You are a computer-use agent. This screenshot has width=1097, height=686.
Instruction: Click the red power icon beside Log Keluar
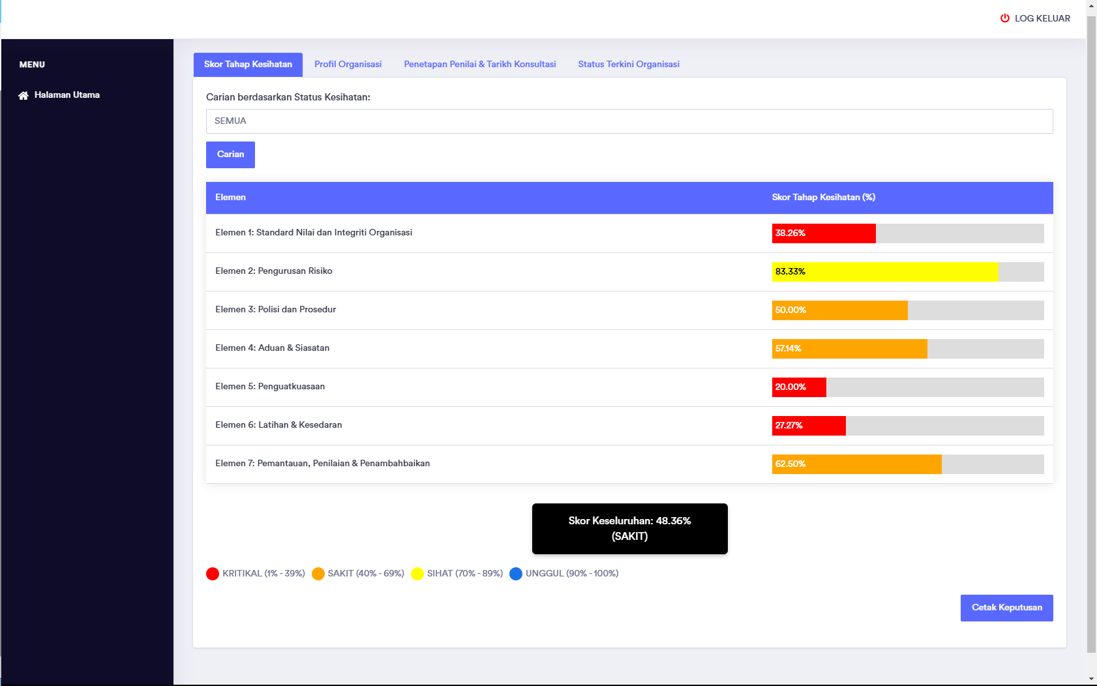click(x=1004, y=18)
